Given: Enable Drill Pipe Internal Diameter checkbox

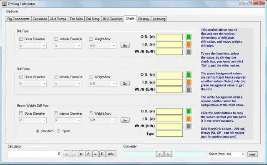Looking at the screenshot, I should [x=56, y=39].
